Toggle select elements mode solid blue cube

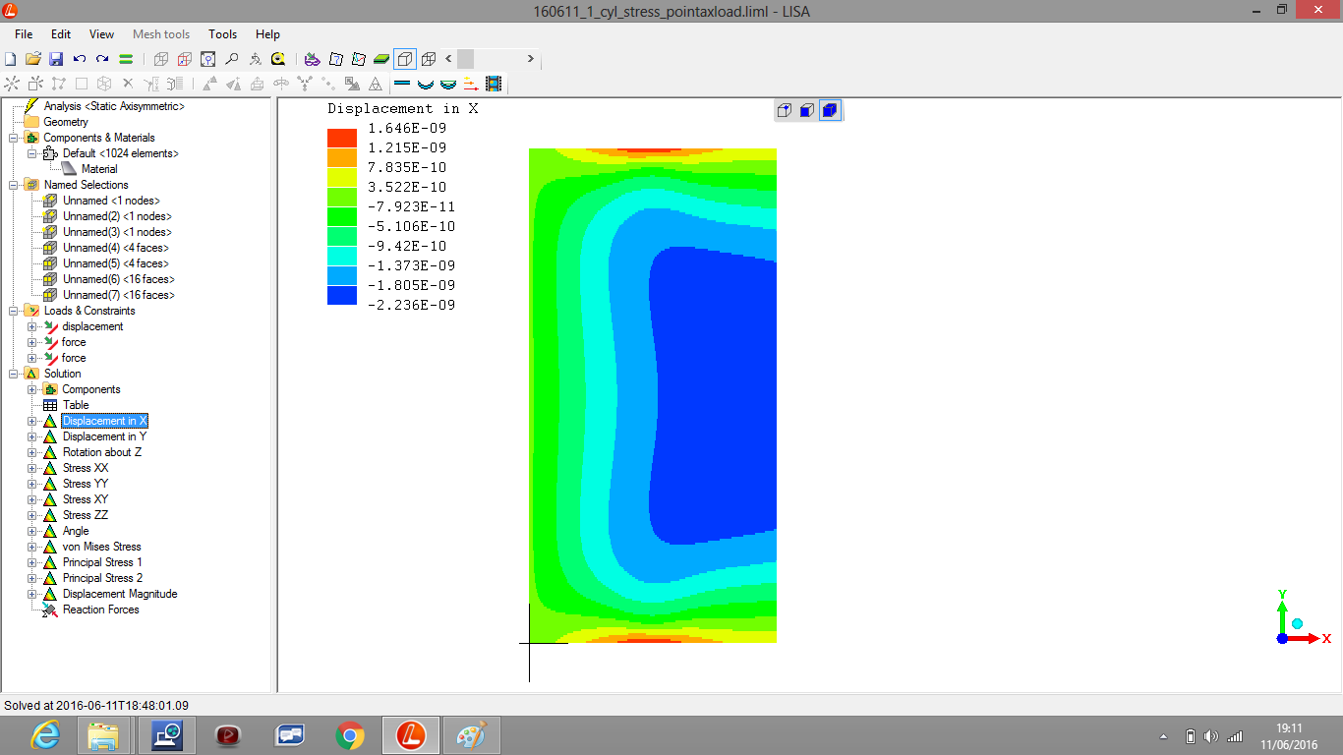click(x=830, y=110)
